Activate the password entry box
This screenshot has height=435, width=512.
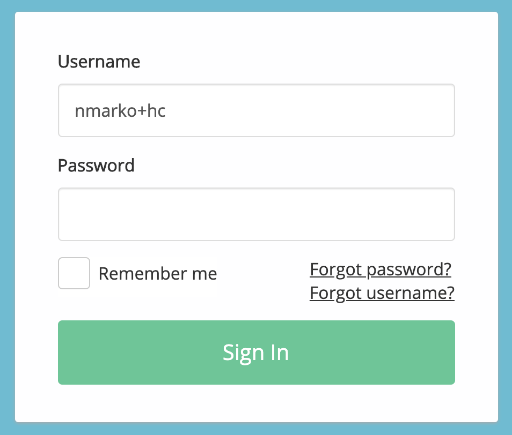pyautogui.click(x=256, y=214)
